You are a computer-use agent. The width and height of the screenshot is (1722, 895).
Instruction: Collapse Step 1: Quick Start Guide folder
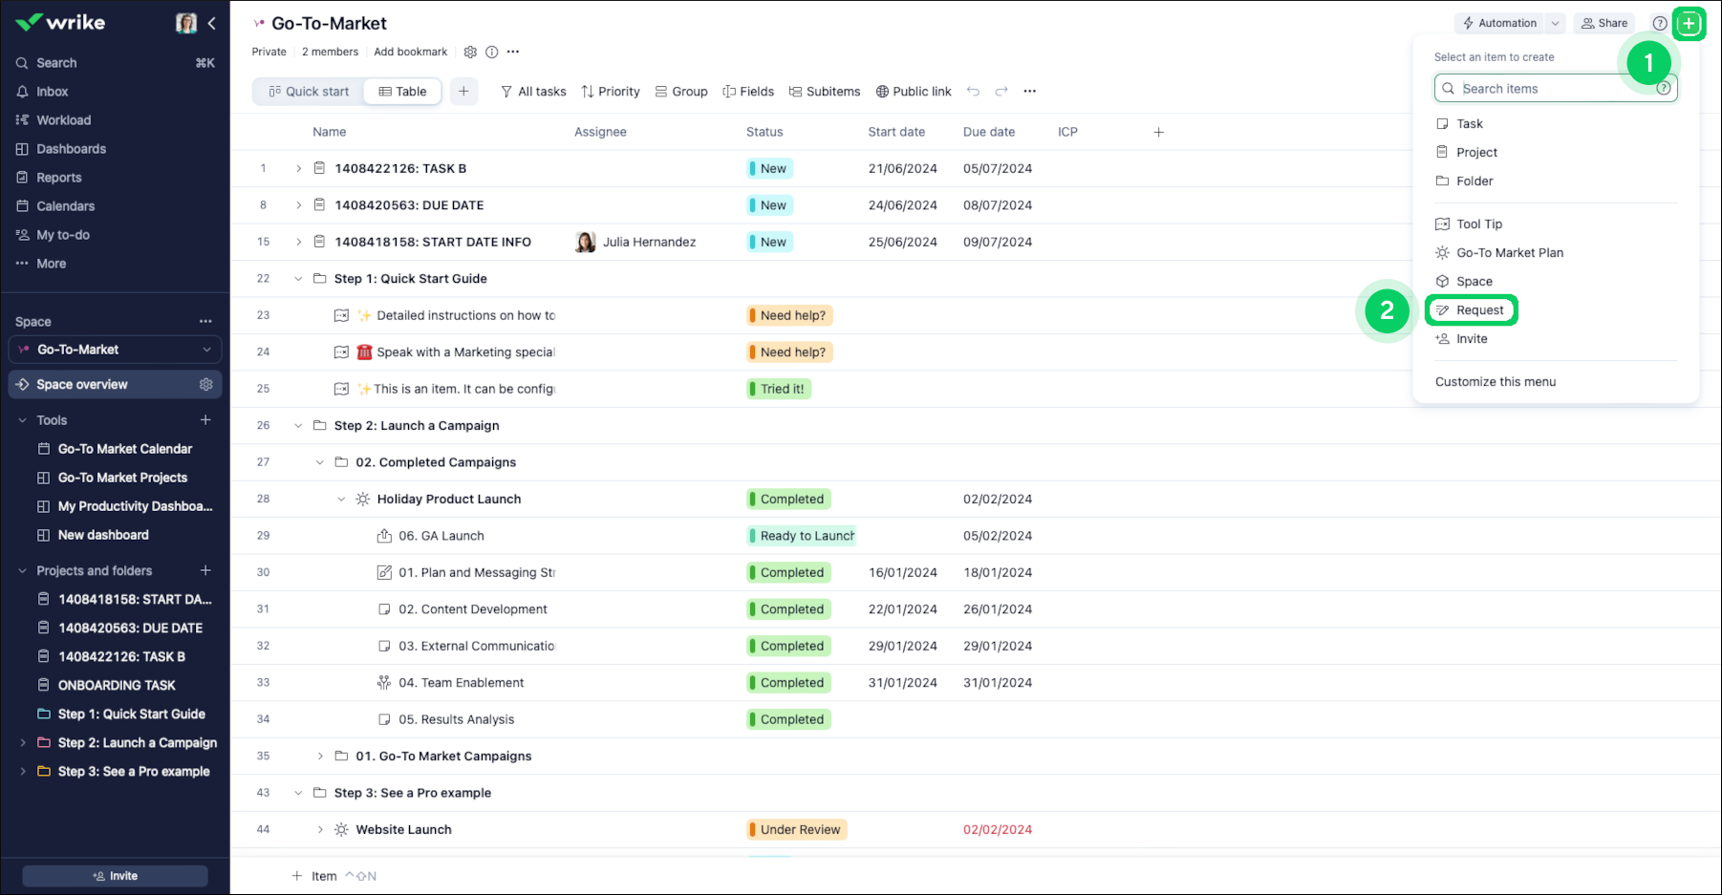coord(298,279)
